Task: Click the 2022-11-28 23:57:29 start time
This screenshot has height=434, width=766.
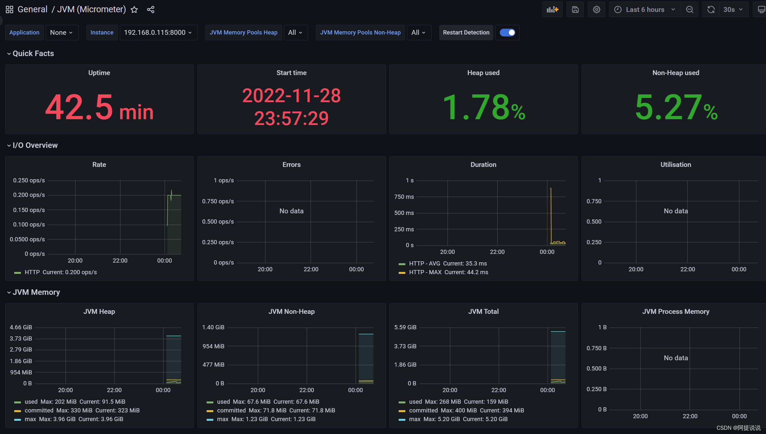Action: [291, 107]
